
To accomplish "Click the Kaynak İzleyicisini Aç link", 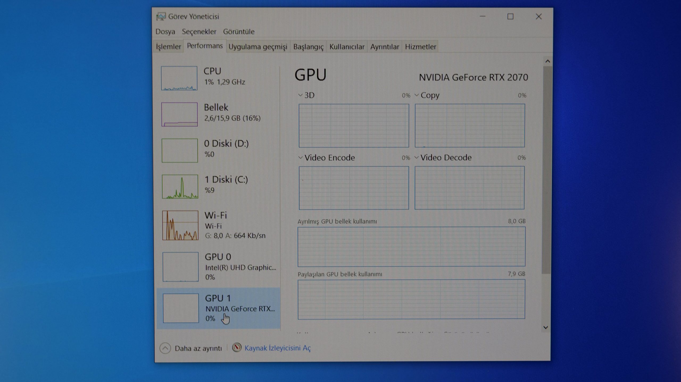I will coord(277,348).
